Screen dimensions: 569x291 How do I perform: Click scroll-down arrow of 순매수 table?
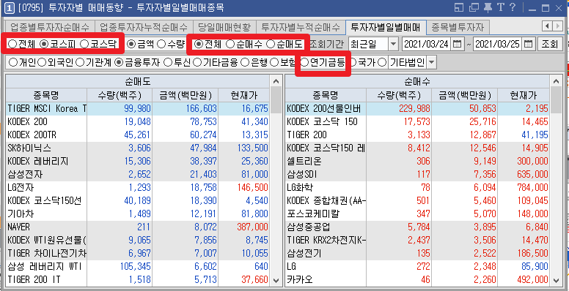(x=556, y=280)
